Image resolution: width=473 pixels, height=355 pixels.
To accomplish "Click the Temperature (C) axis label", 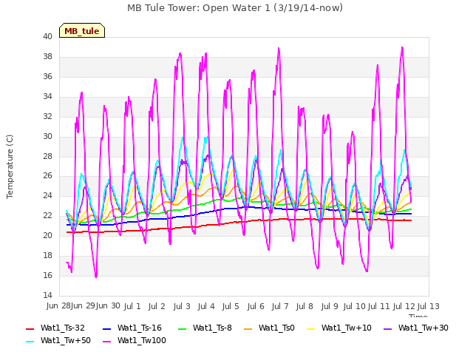I will point(10,166).
